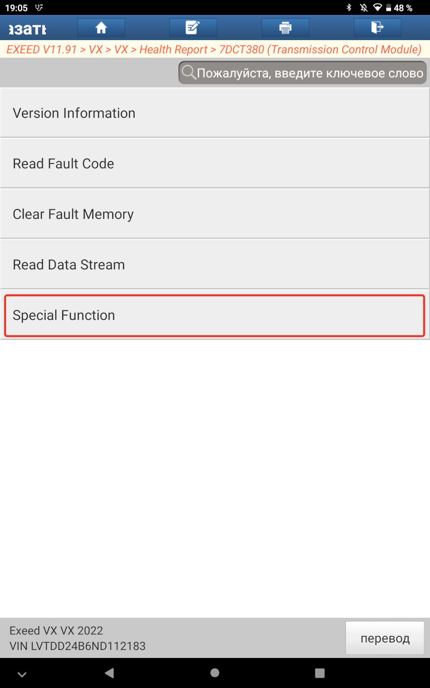
Task: Tap the muted notification bell icon
Action: (x=364, y=8)
